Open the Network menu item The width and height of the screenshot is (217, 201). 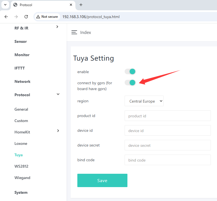(x=23, y=81)
